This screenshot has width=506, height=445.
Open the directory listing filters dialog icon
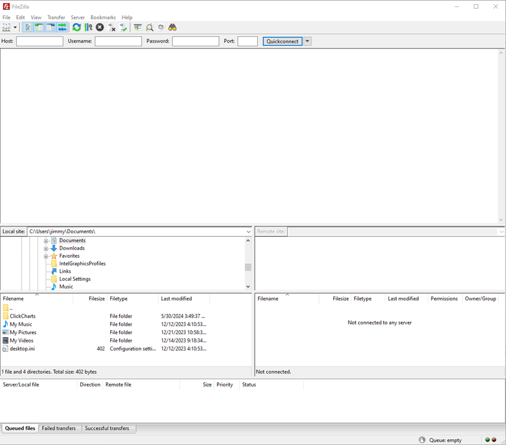[138, 28]
